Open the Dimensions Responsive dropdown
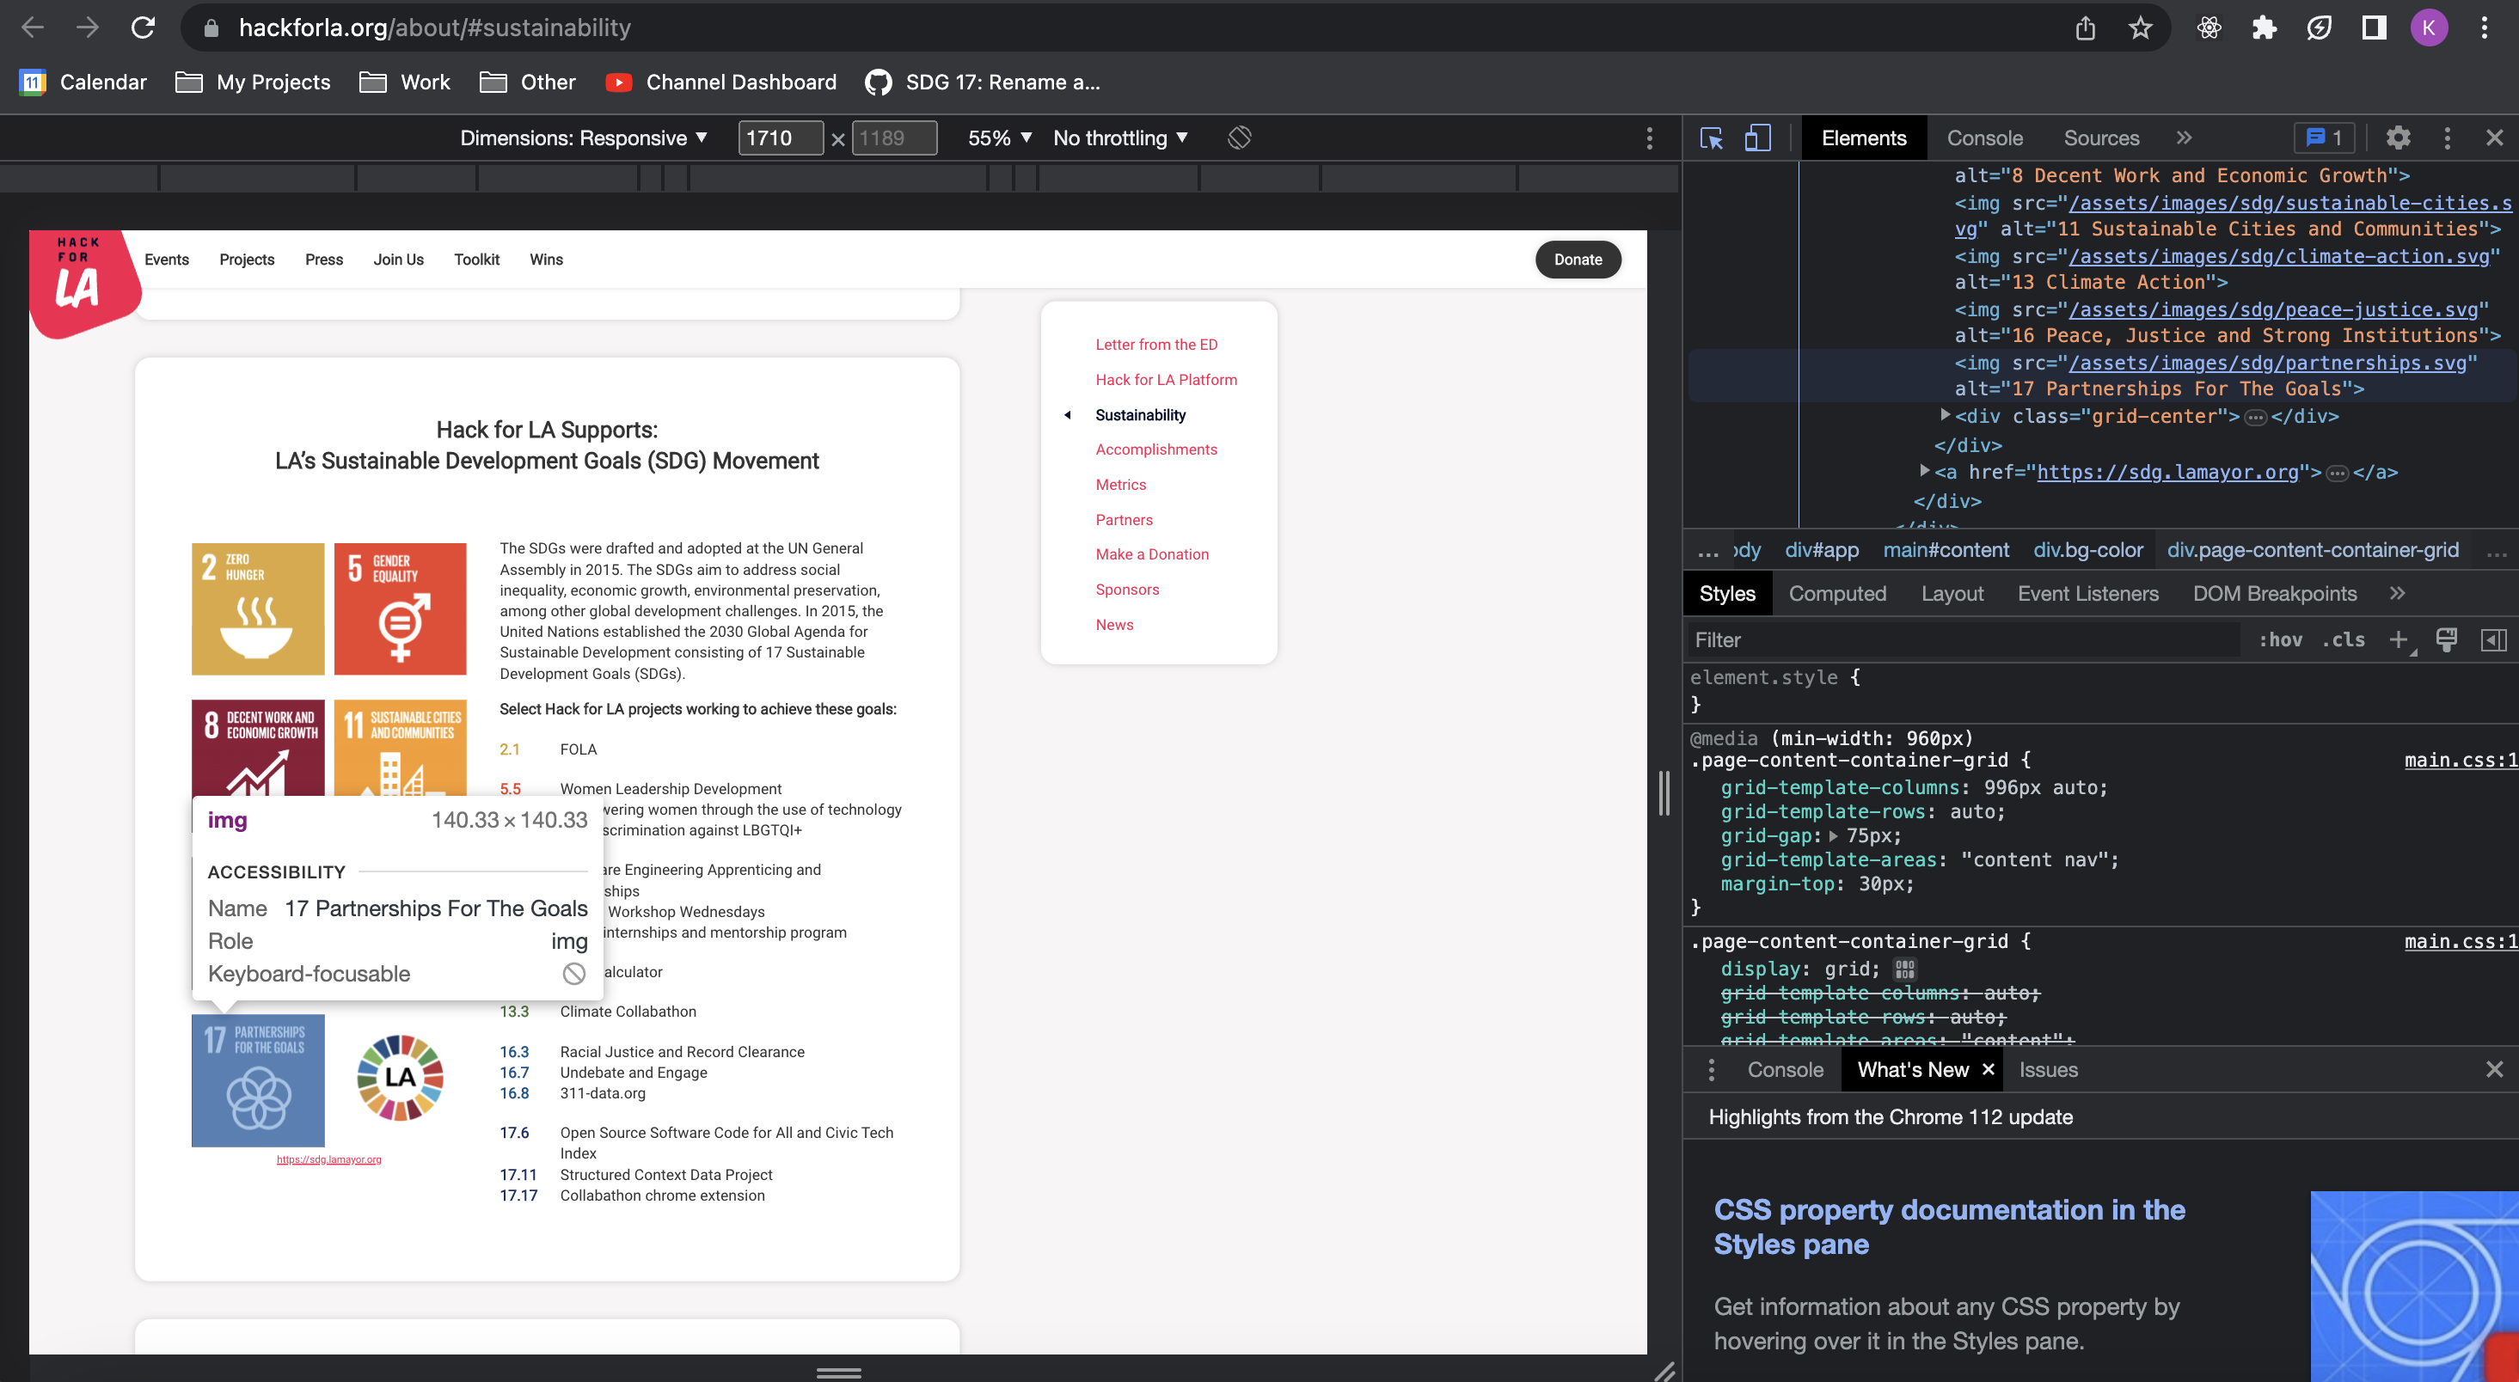The height and width of the screenshot is (1382, 2519). coord(584,138)
